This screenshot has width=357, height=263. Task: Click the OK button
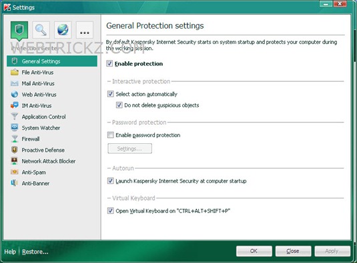pos(254,251)
